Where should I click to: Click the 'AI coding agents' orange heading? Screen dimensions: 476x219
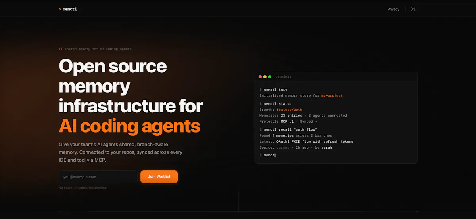pyautogui.click(x=130, y=126)
